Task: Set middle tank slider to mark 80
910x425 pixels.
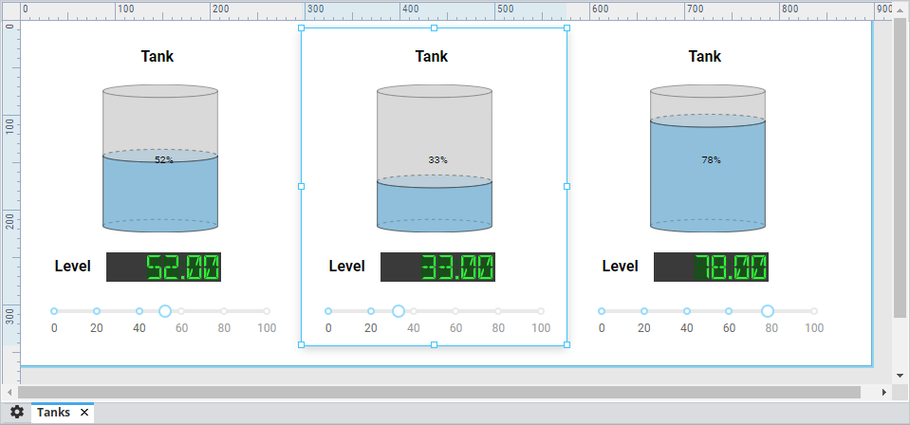Action: point(498,311)
